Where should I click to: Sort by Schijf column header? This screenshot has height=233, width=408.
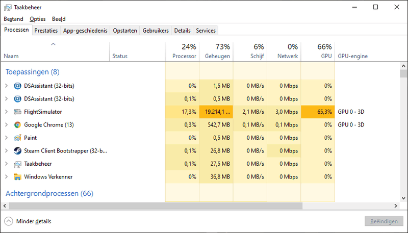coord(250,51)
